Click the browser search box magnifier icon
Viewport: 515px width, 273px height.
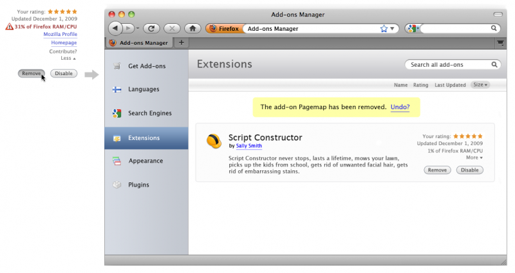click(x=494, y=28)
